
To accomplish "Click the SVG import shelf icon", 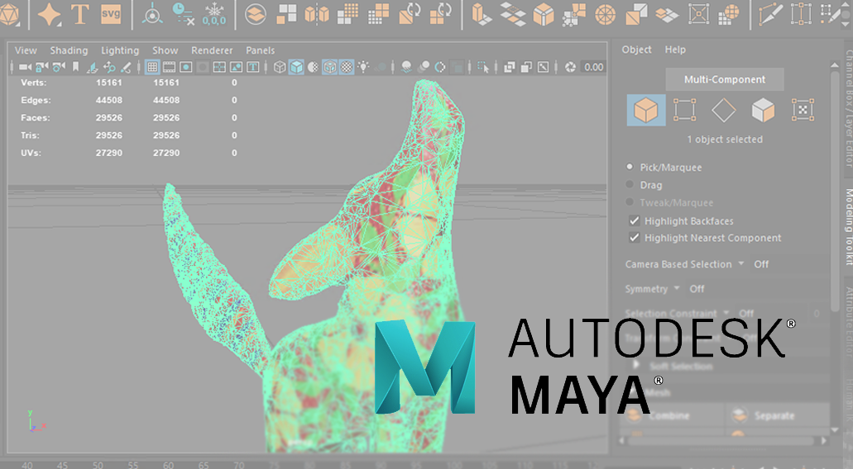I will 111,13.
